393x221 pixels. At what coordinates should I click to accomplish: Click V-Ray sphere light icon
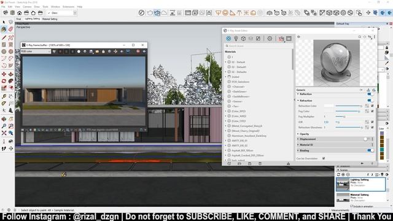(x=225, y=13)
